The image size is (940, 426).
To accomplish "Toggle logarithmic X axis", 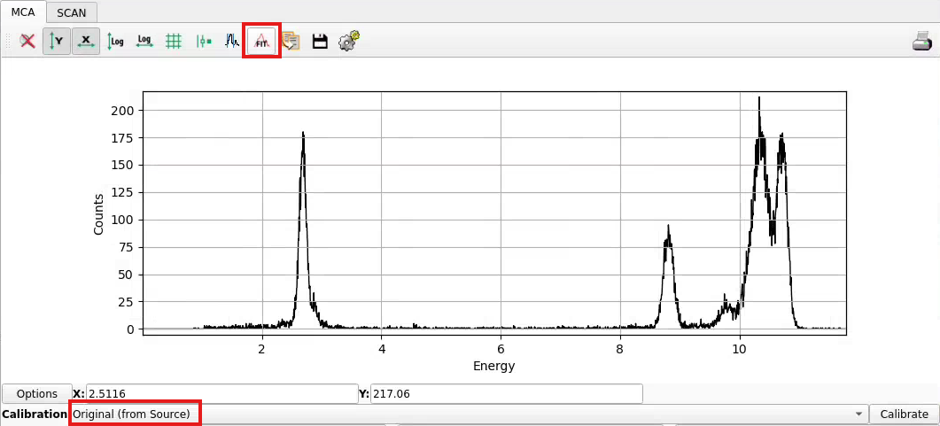I will click(144, 42).
